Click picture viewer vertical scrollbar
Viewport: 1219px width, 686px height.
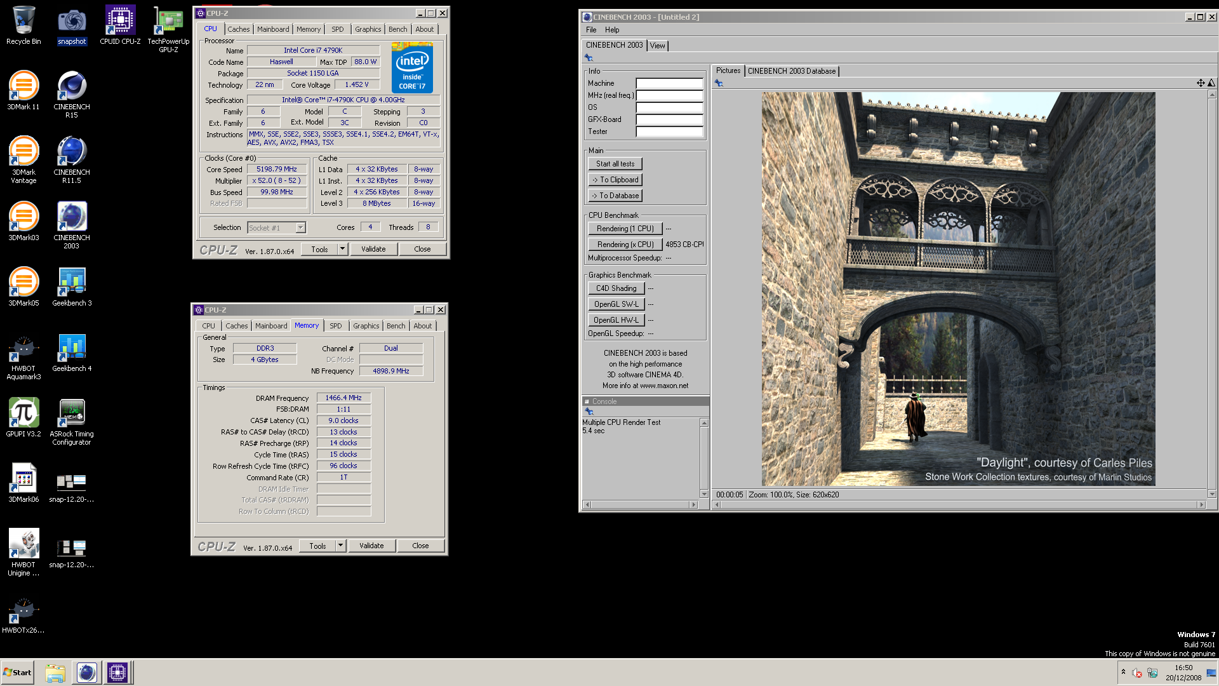1212,294
